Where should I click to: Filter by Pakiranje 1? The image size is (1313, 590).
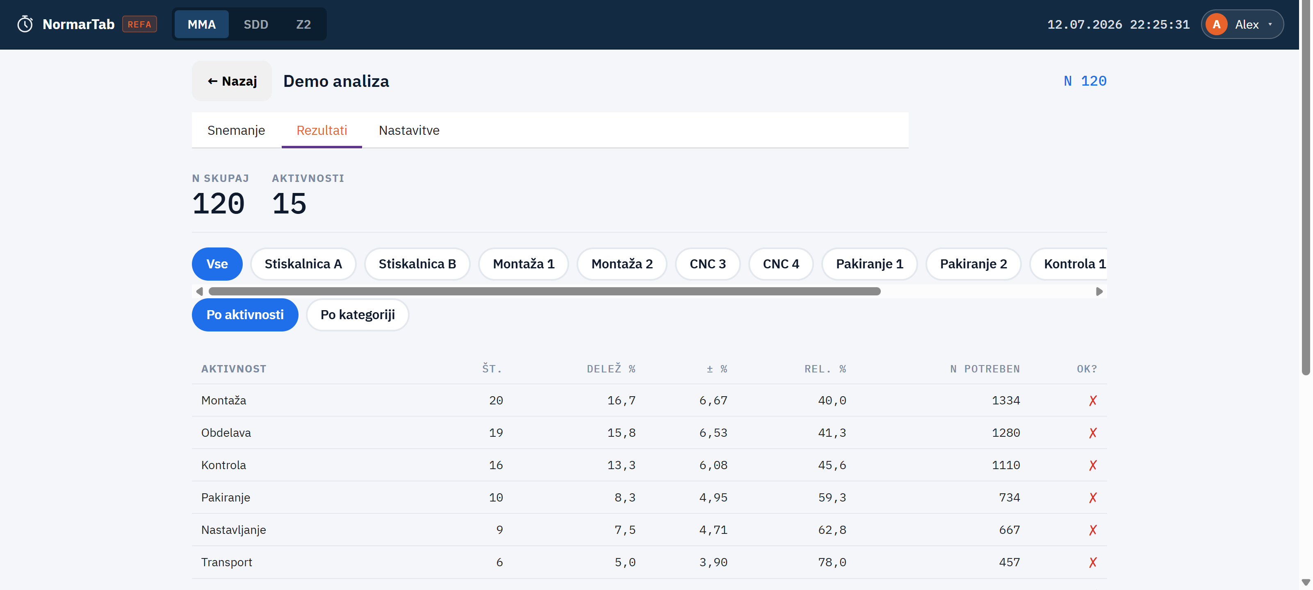[870, 264]
